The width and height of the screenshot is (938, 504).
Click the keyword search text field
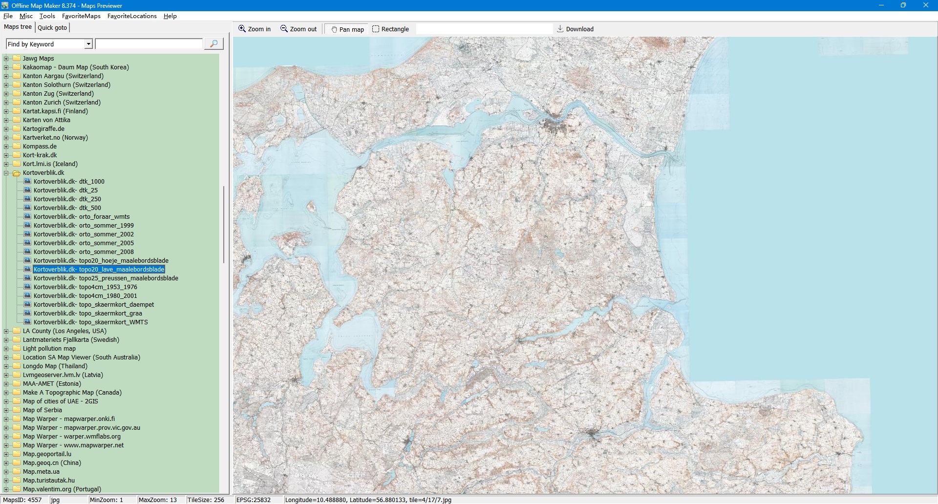tap(149, 44)
